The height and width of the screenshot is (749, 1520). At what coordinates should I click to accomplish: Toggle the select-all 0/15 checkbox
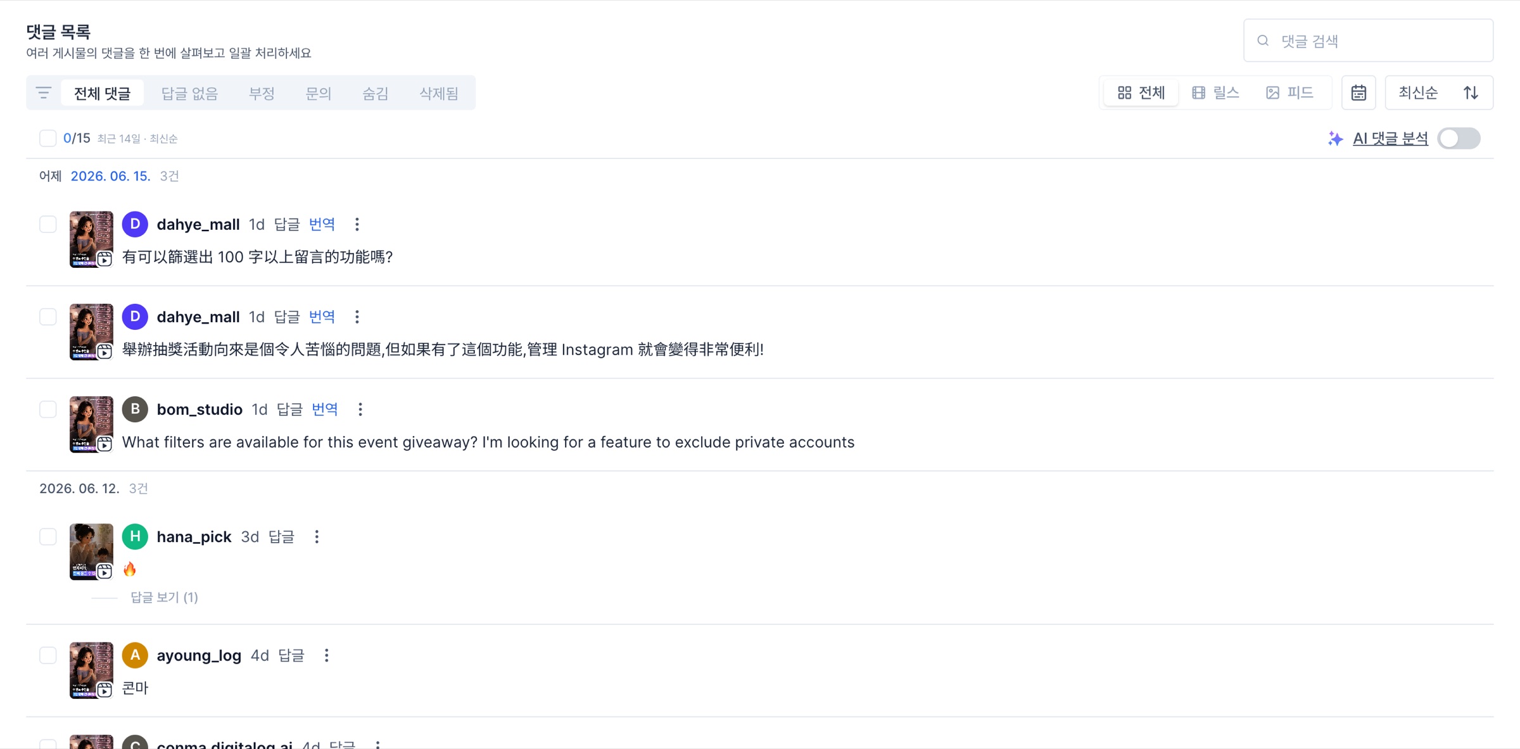pos(47,138)
